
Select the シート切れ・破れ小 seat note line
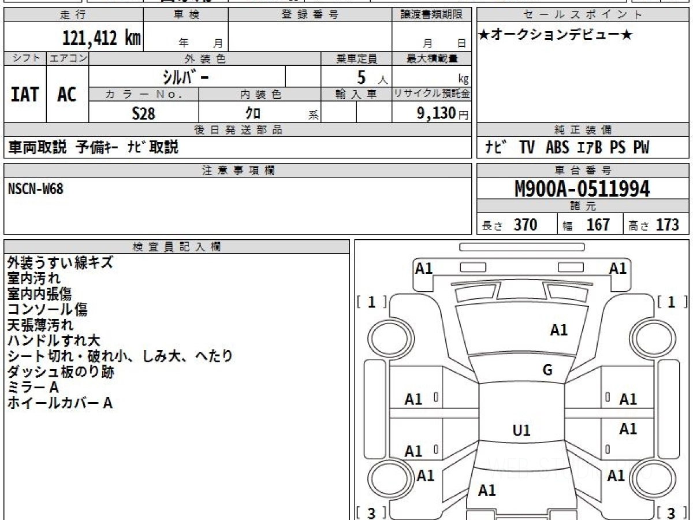coord(120,356)
